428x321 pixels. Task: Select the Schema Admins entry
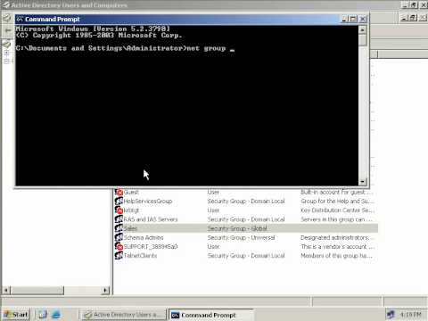[x=144, y=237]
